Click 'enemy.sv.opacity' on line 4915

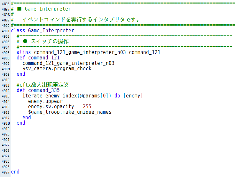pos(51,107)
